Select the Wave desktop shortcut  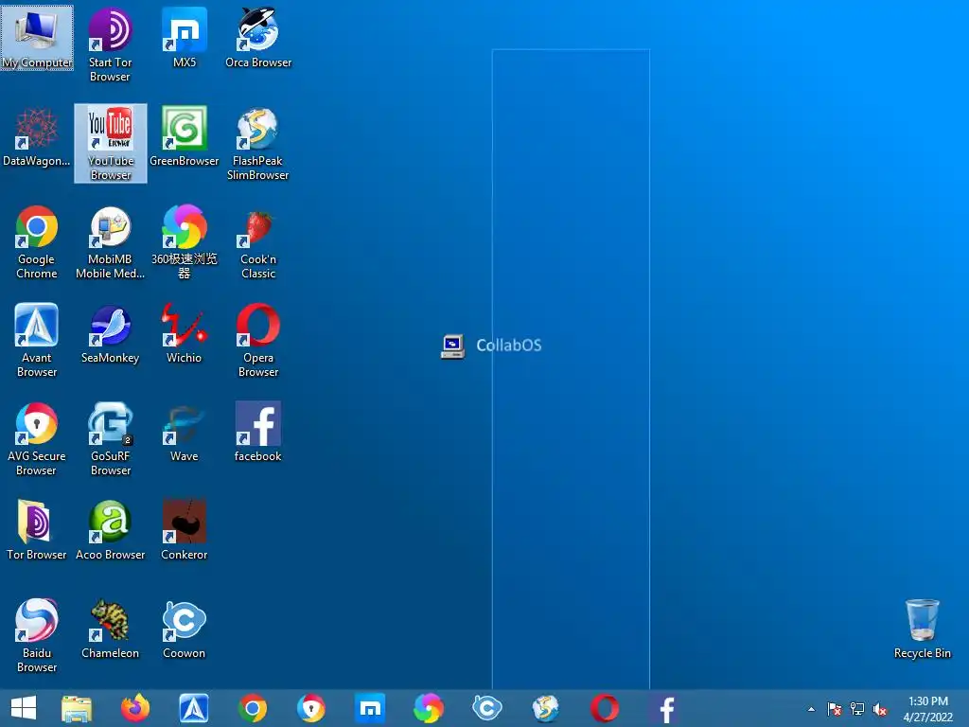pos(185,432)
